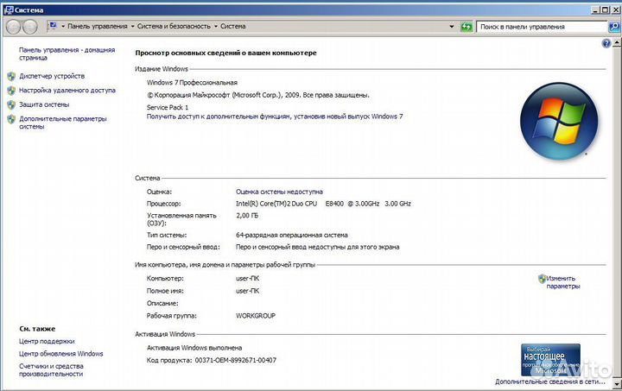Click Перо и сенсорный ввод недоступны text
Image resolution: width=622 pixels, height=391 pixels.
pos(317,247)
